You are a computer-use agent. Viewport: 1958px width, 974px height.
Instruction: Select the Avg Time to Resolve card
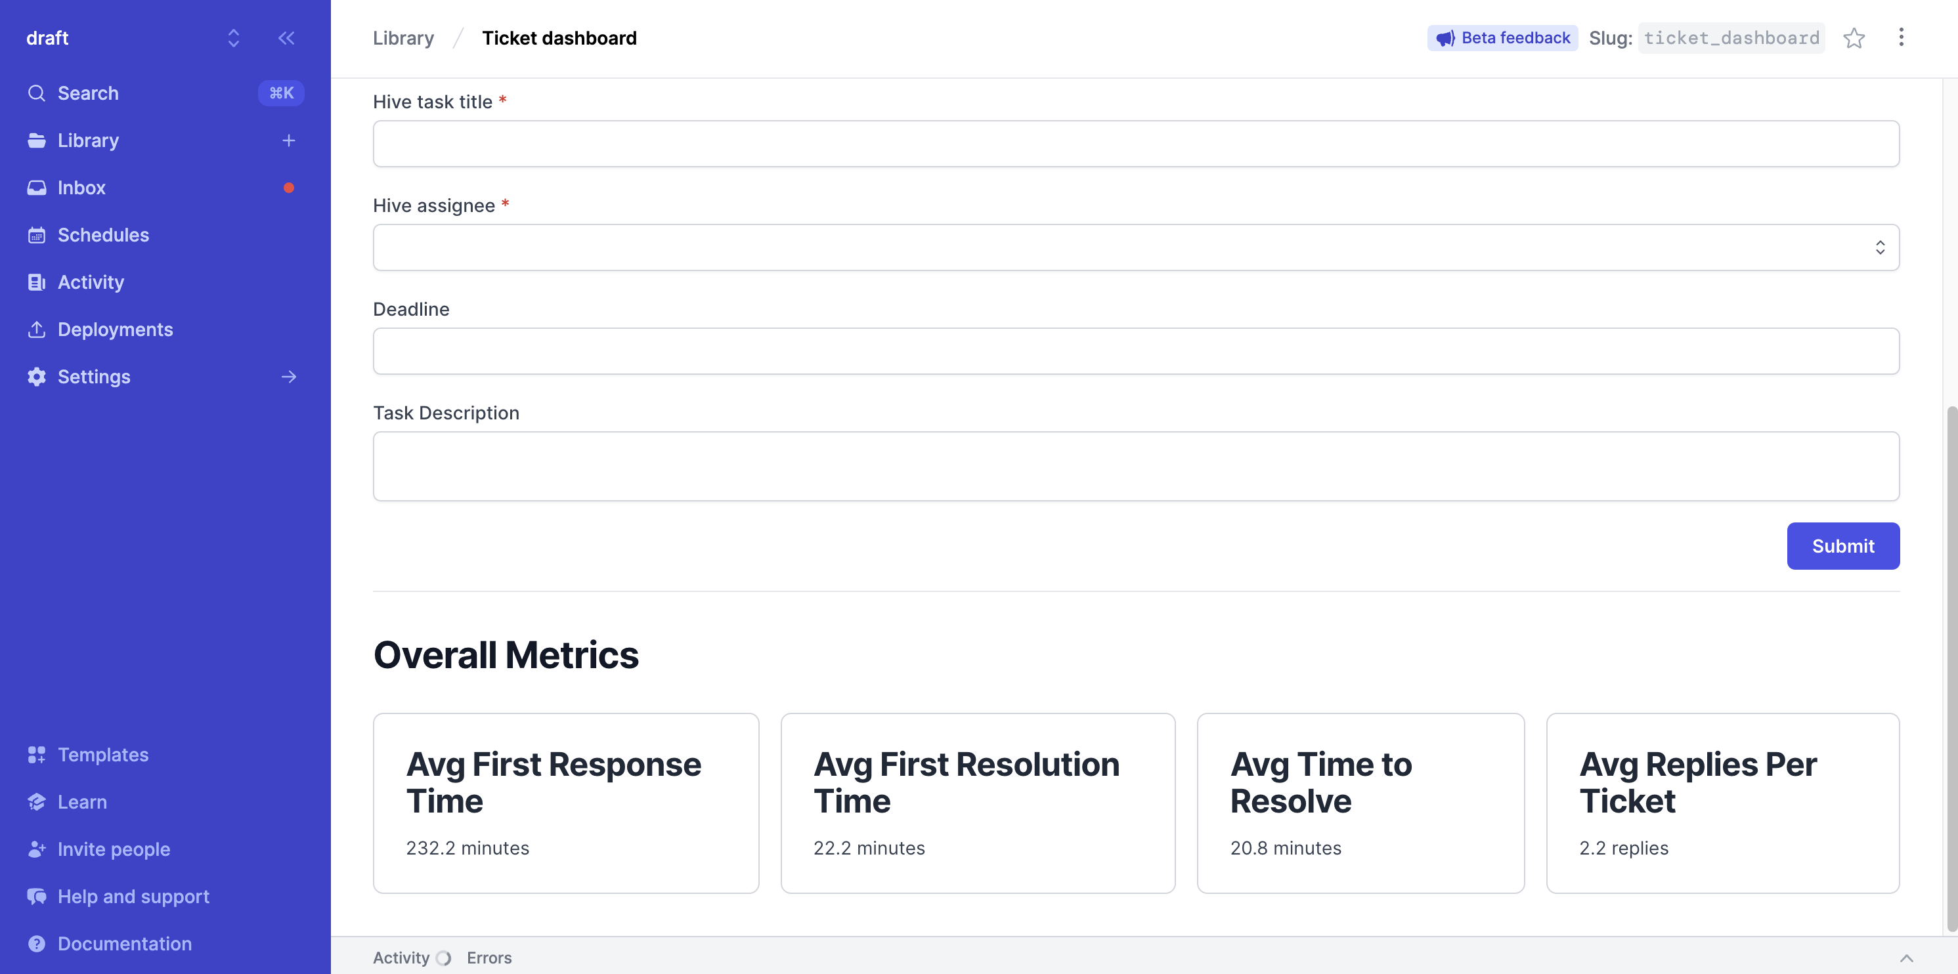click(1360, 803)
